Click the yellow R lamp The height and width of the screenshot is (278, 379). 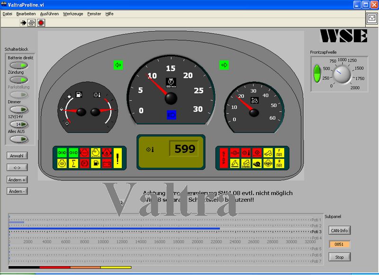pyautogui.click(x=280, y=163)
